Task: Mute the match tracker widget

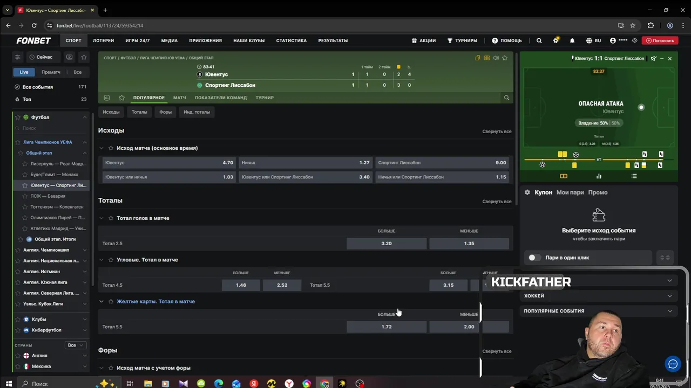Action: tap(654, 58)
